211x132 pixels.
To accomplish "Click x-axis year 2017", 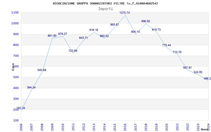I will [136, 127].
